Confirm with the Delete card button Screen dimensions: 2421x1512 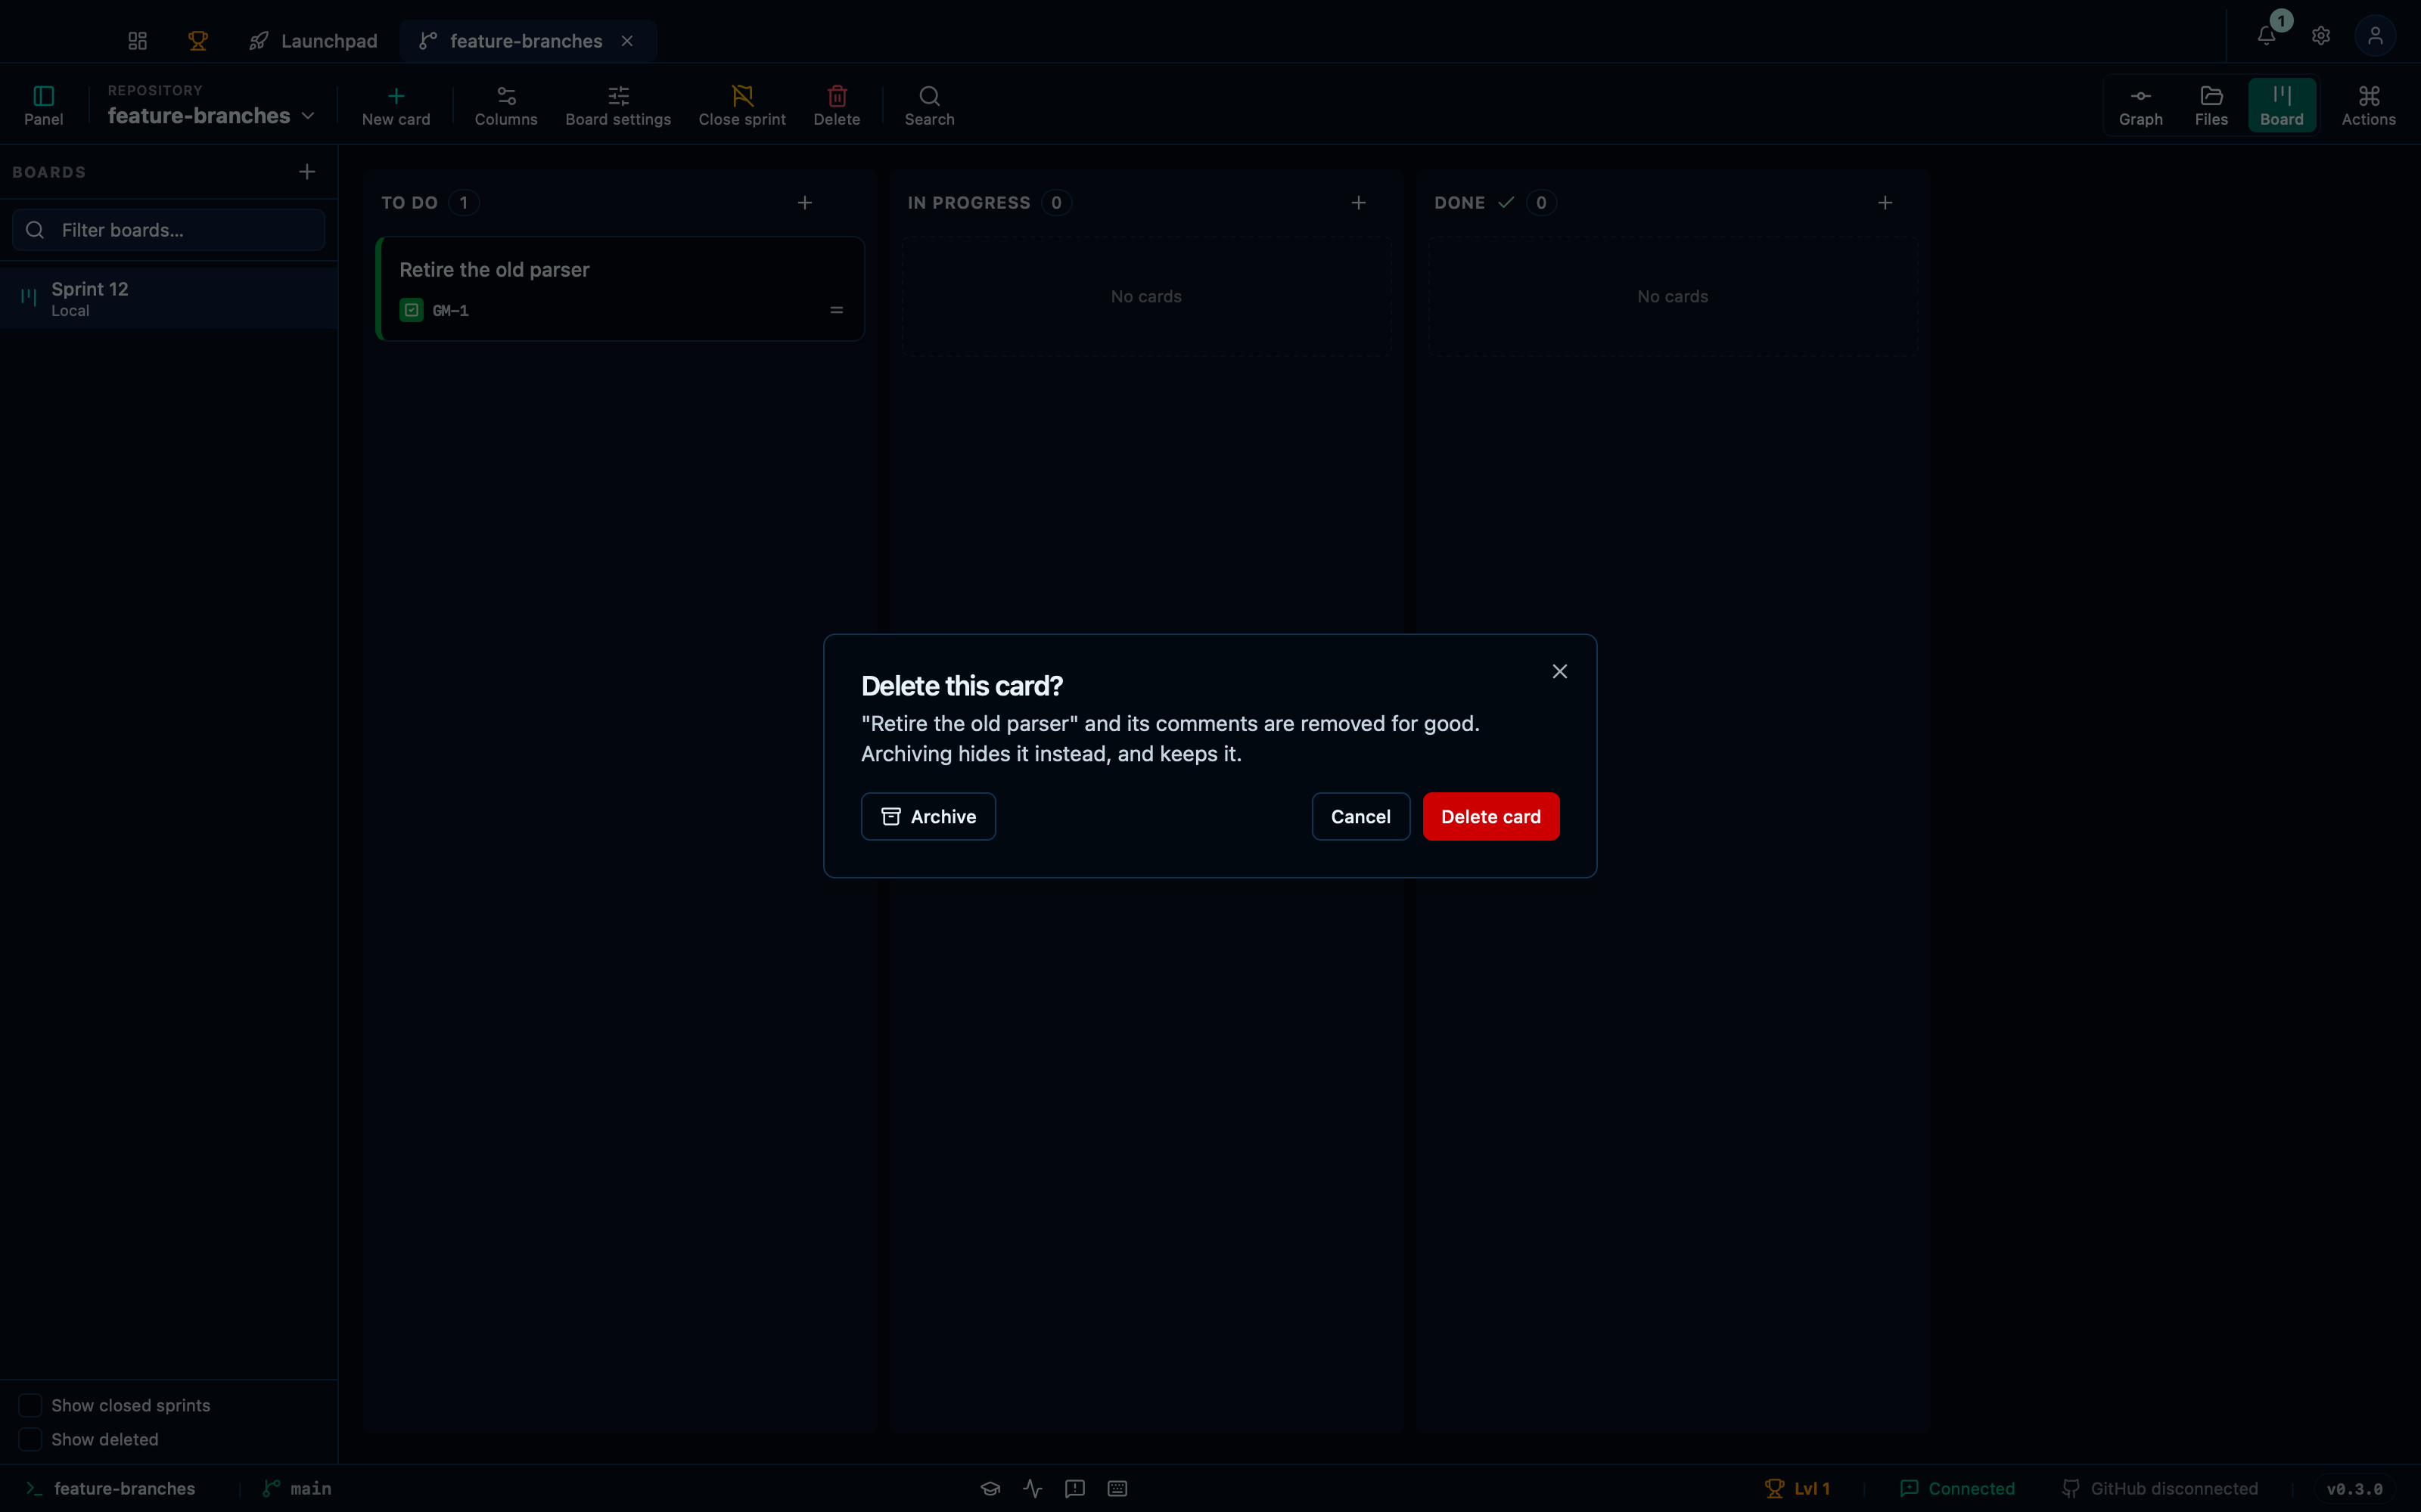click(x=1490, y=816)
